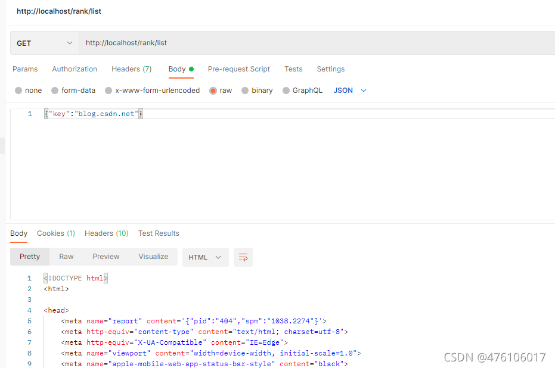The height and width of the screenshot is (368, 555).
Task: Click the request title http://localhost/rank/list
Action: click(59, 11)
